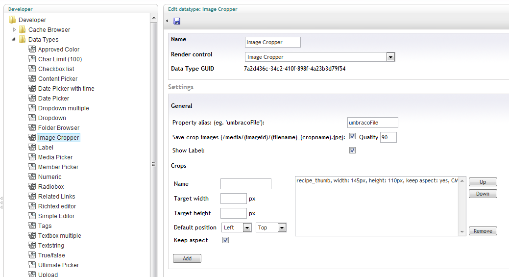Click the Checkbox list datatype icon
Screen dimensions: 509x277
pos(32,69)
